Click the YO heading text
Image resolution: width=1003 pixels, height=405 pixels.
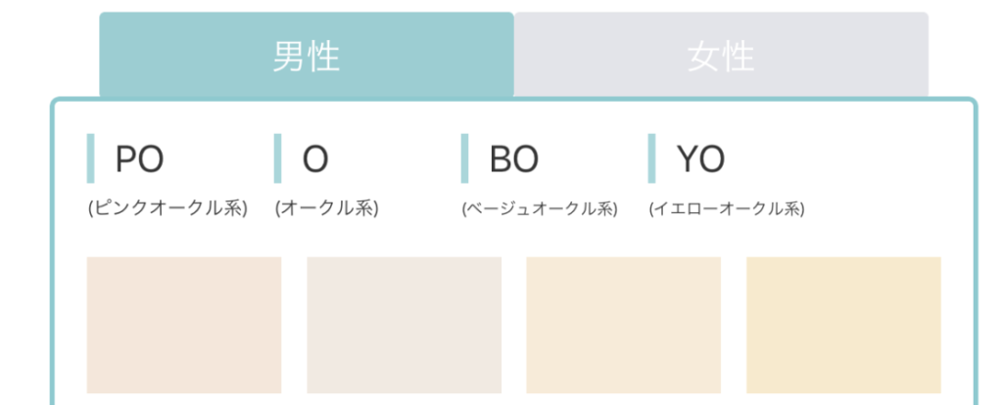coord(700,159)
